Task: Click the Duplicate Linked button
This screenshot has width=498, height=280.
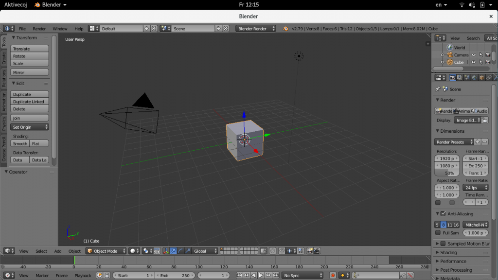Action: pyautogui.click(x=30, y=102)
